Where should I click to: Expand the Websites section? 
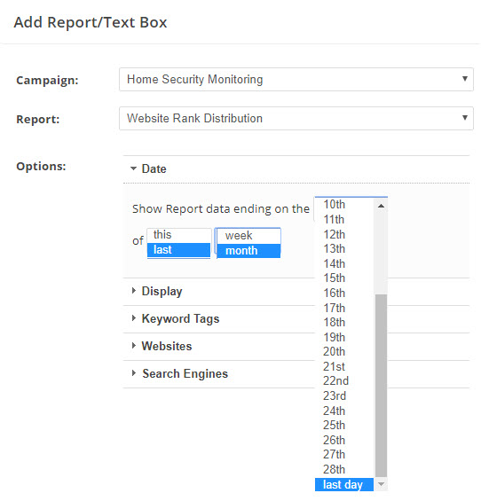pyautogui.click(x=162, y=346)
